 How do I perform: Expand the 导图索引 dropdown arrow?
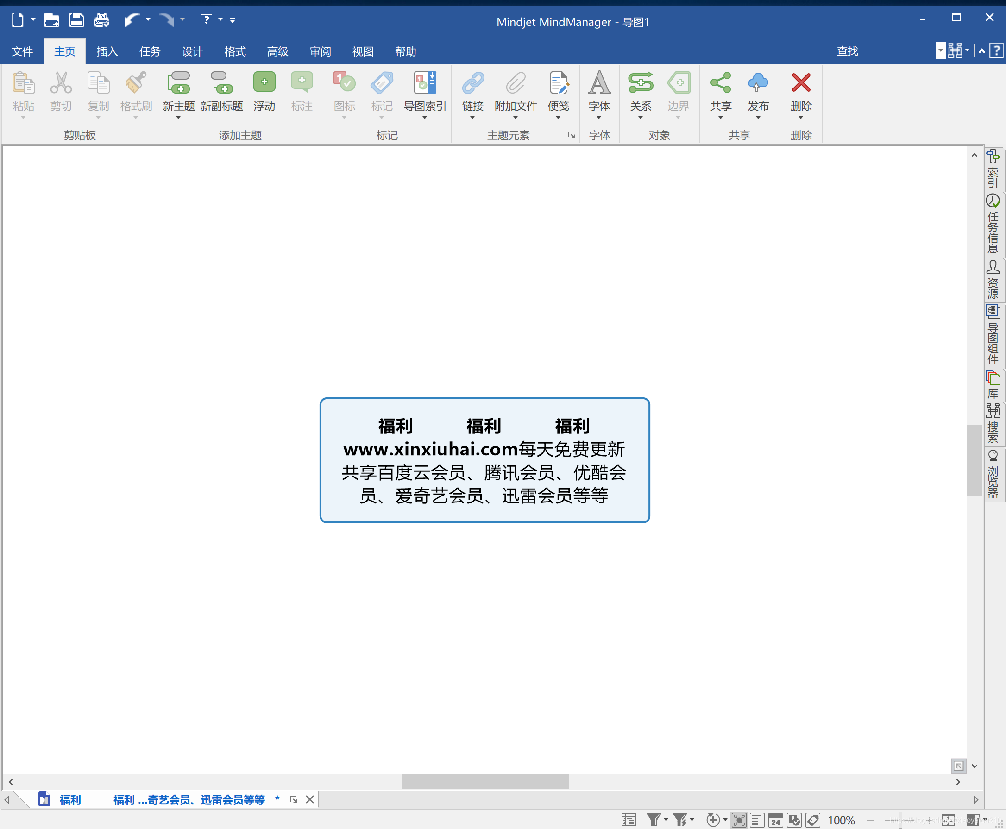424,118
